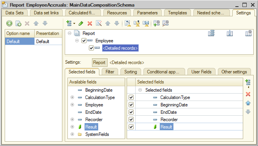Click Detailed records settings link

[127, 63]
